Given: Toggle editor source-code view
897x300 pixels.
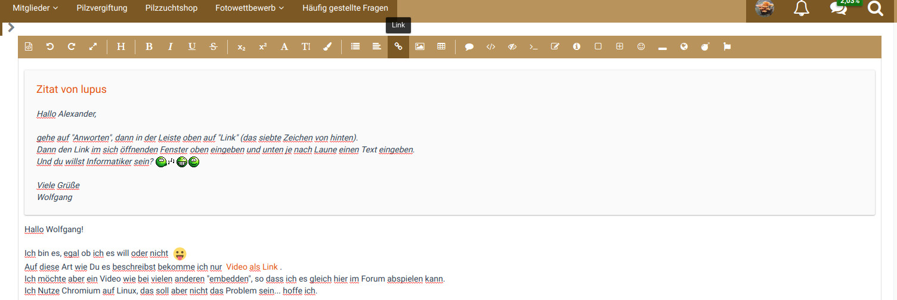Looking at the screenshot, I should 29,46.
